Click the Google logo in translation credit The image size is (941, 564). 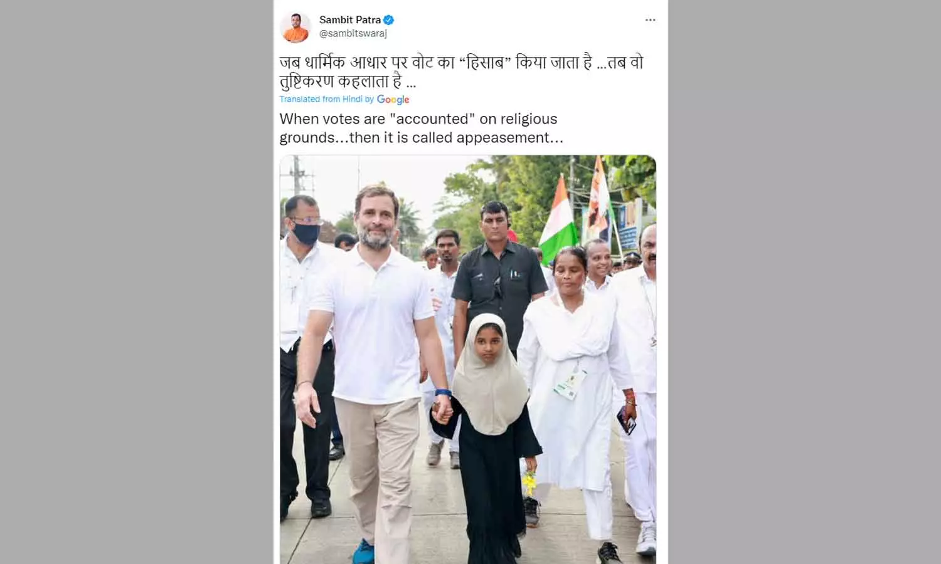pyautogui.click(x=393, y=100)
